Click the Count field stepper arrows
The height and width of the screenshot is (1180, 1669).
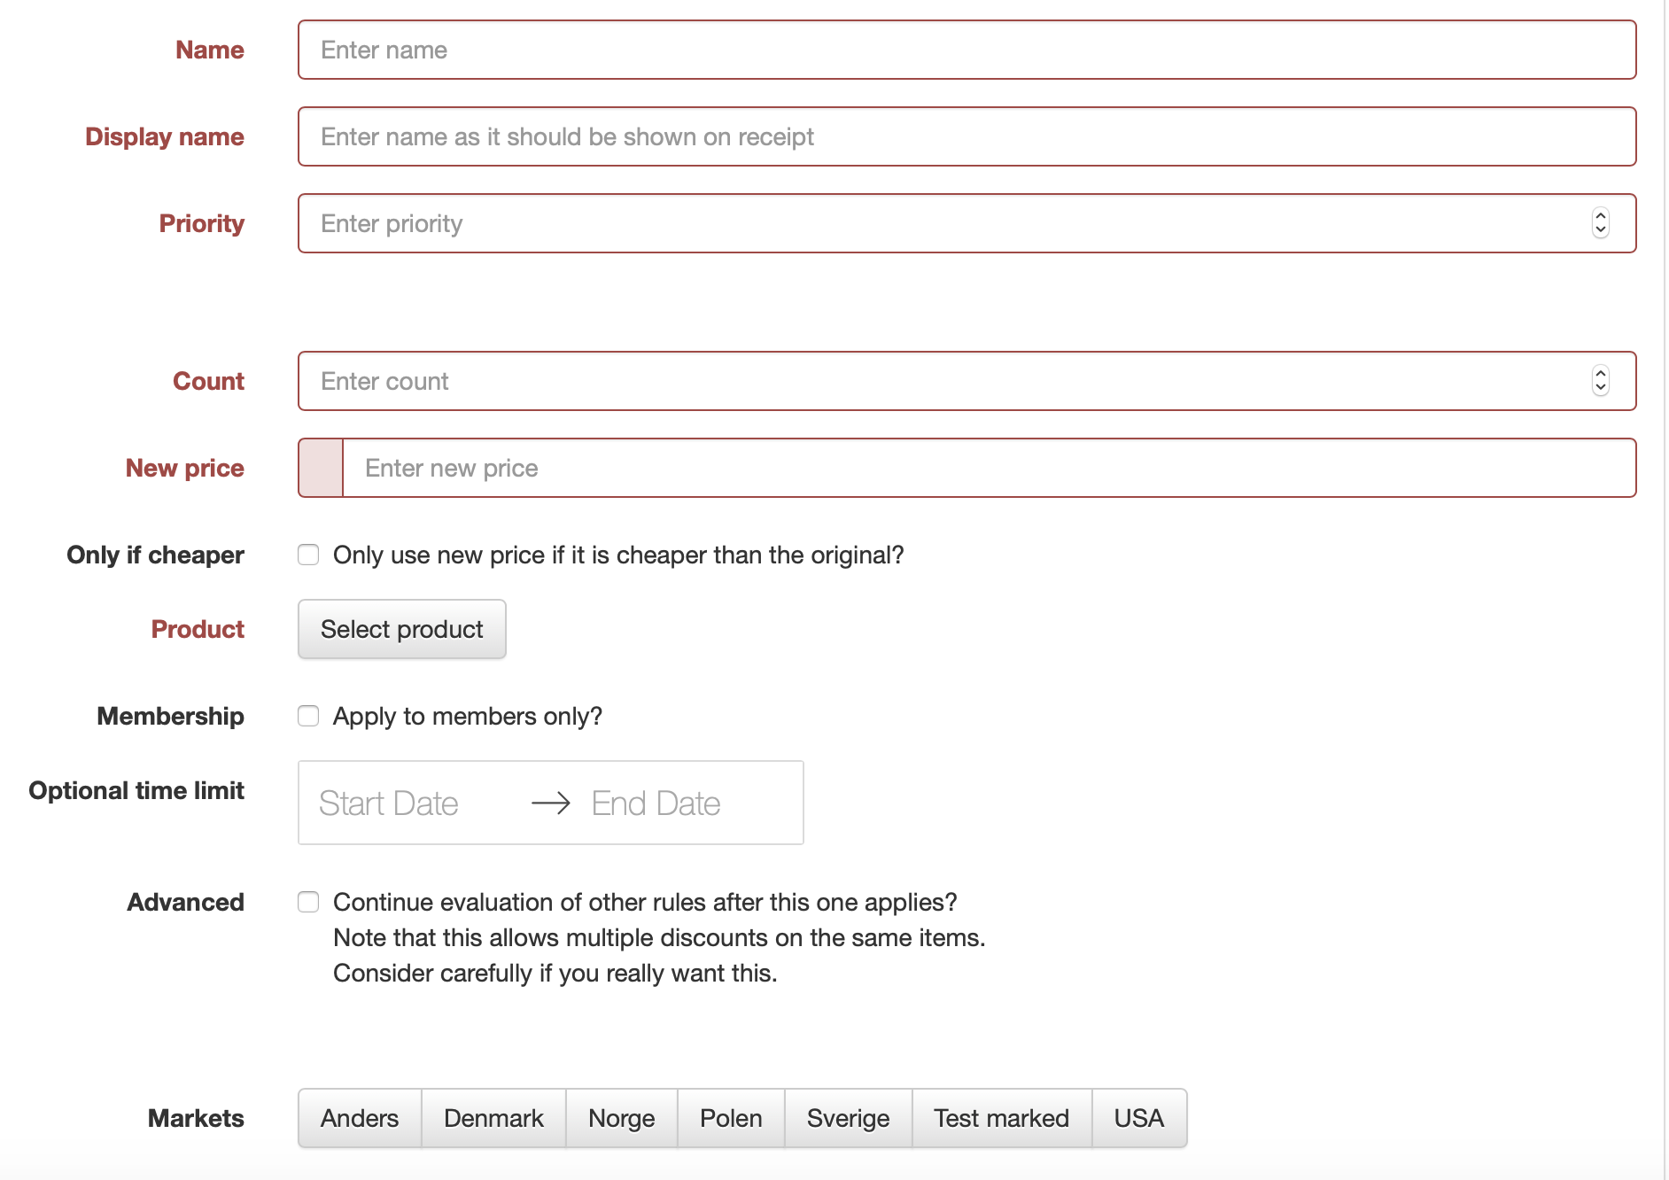coord(1600,381)
